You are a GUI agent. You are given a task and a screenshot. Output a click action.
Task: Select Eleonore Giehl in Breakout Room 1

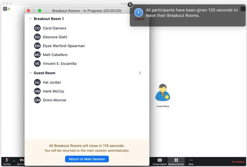tap(55, 37)
